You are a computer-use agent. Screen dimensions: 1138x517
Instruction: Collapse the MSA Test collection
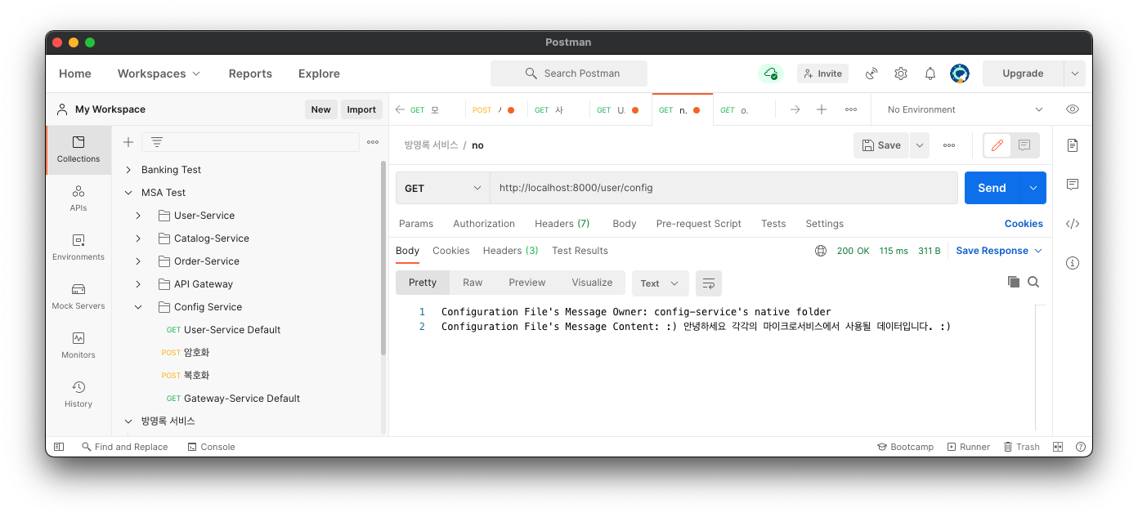coord(128,193)
